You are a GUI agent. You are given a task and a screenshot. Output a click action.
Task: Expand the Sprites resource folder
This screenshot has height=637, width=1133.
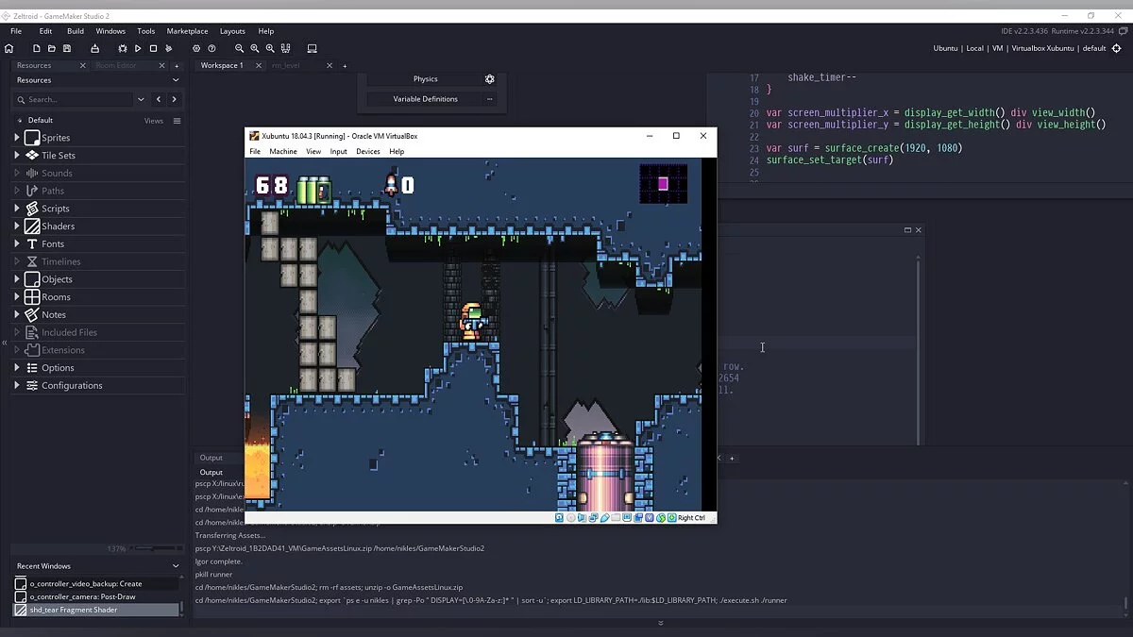coord(16,138)
